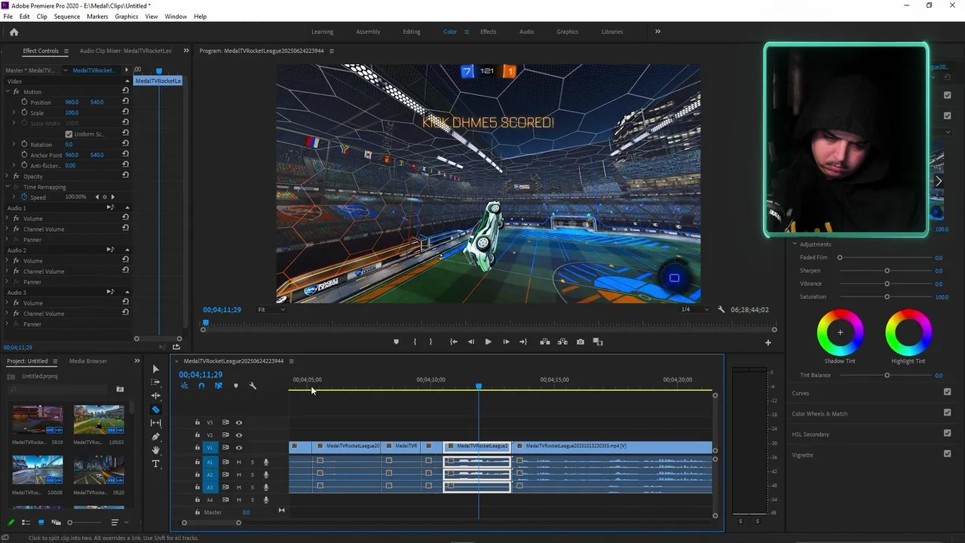Image resolution: width=965 pixels, height=543 pixels.
Task: Click the timeline Add Marker icon
Action: (235, 385)
